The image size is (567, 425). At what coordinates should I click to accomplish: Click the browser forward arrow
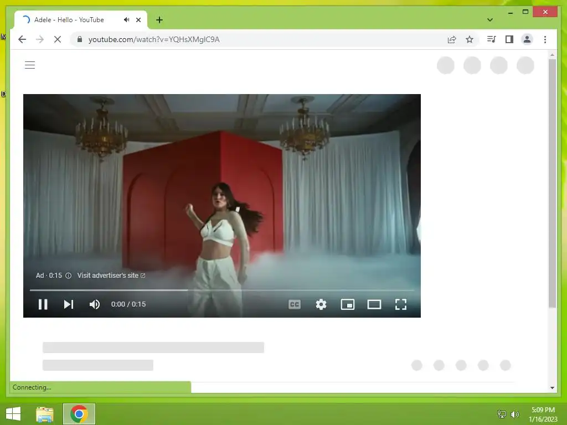[40, 39]
